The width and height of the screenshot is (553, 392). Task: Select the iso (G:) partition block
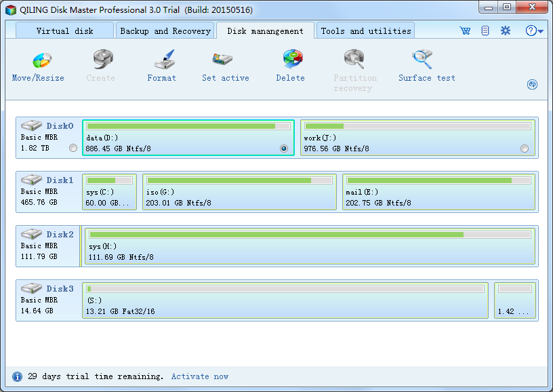[x=239, y=192]
